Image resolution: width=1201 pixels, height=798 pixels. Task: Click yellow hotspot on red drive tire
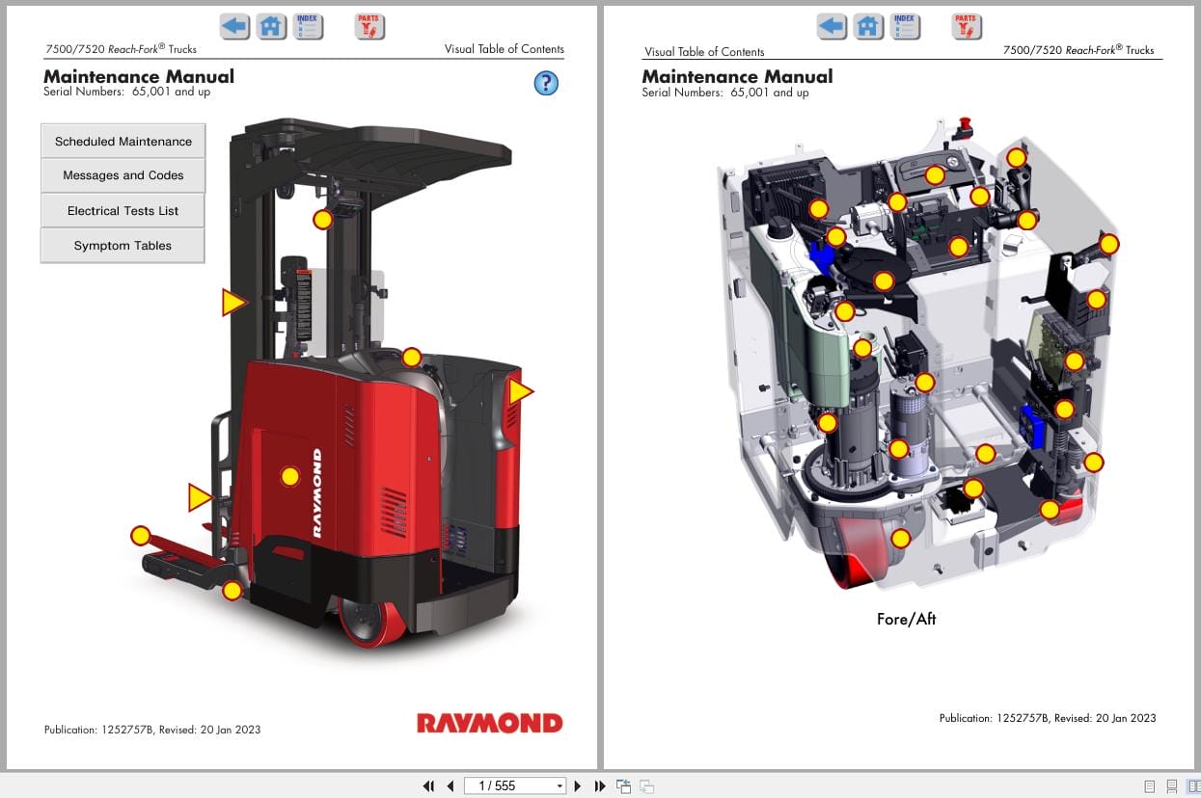[900, 539]
